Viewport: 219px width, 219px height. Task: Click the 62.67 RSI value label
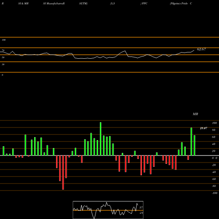[201, 49]
